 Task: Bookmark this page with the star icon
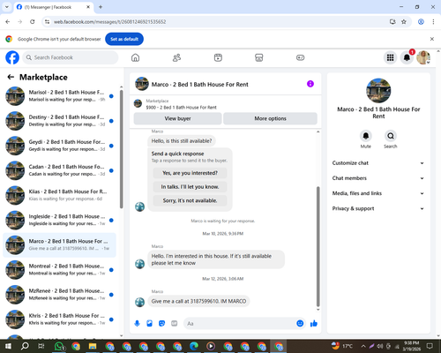pyautogui.click(x=404, y=22)
